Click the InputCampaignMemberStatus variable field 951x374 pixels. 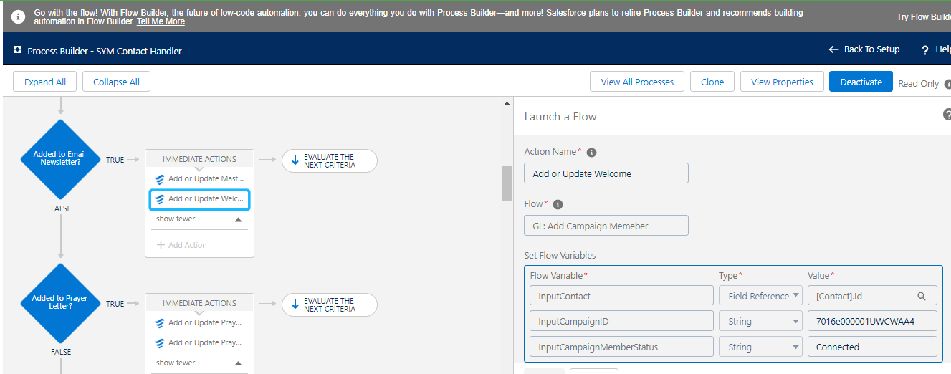click(x=621, y=347)
